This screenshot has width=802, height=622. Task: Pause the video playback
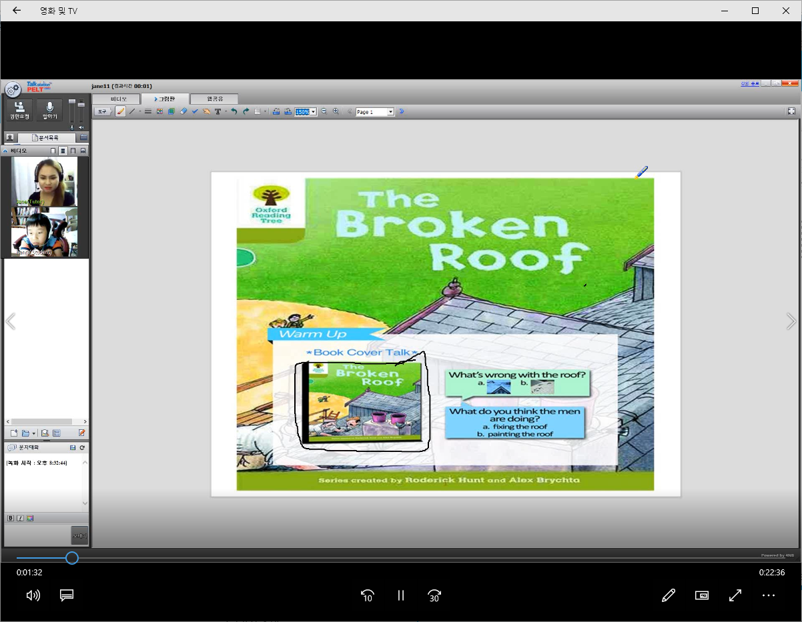click(401, 595)
